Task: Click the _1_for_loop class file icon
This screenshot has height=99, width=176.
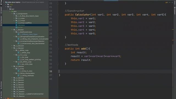Action: click(x=18, y=57)
